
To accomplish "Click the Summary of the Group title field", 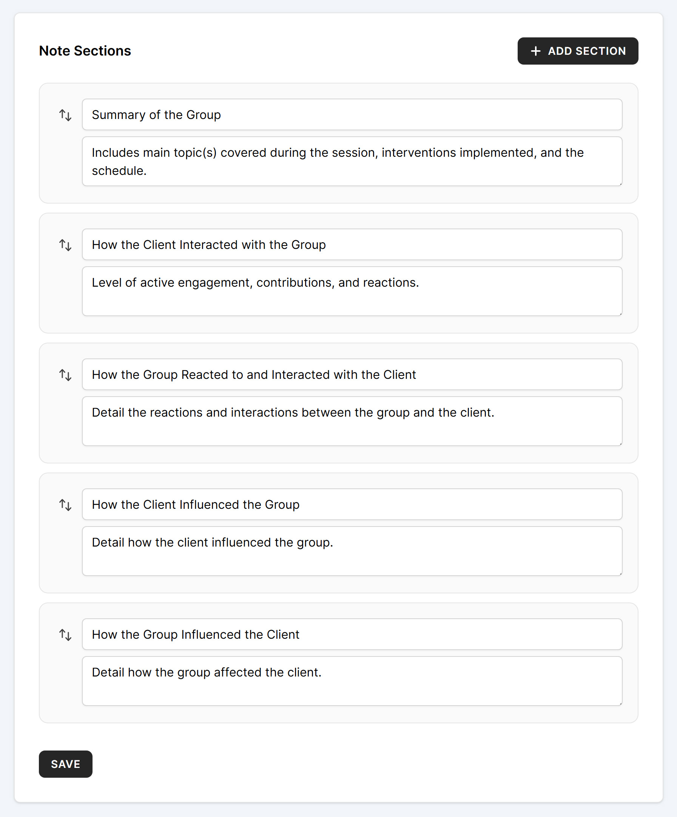I will point(352,115).
